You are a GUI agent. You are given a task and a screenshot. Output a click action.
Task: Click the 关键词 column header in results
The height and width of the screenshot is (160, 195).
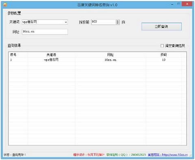pyautogui.click(x=51, y=55)
